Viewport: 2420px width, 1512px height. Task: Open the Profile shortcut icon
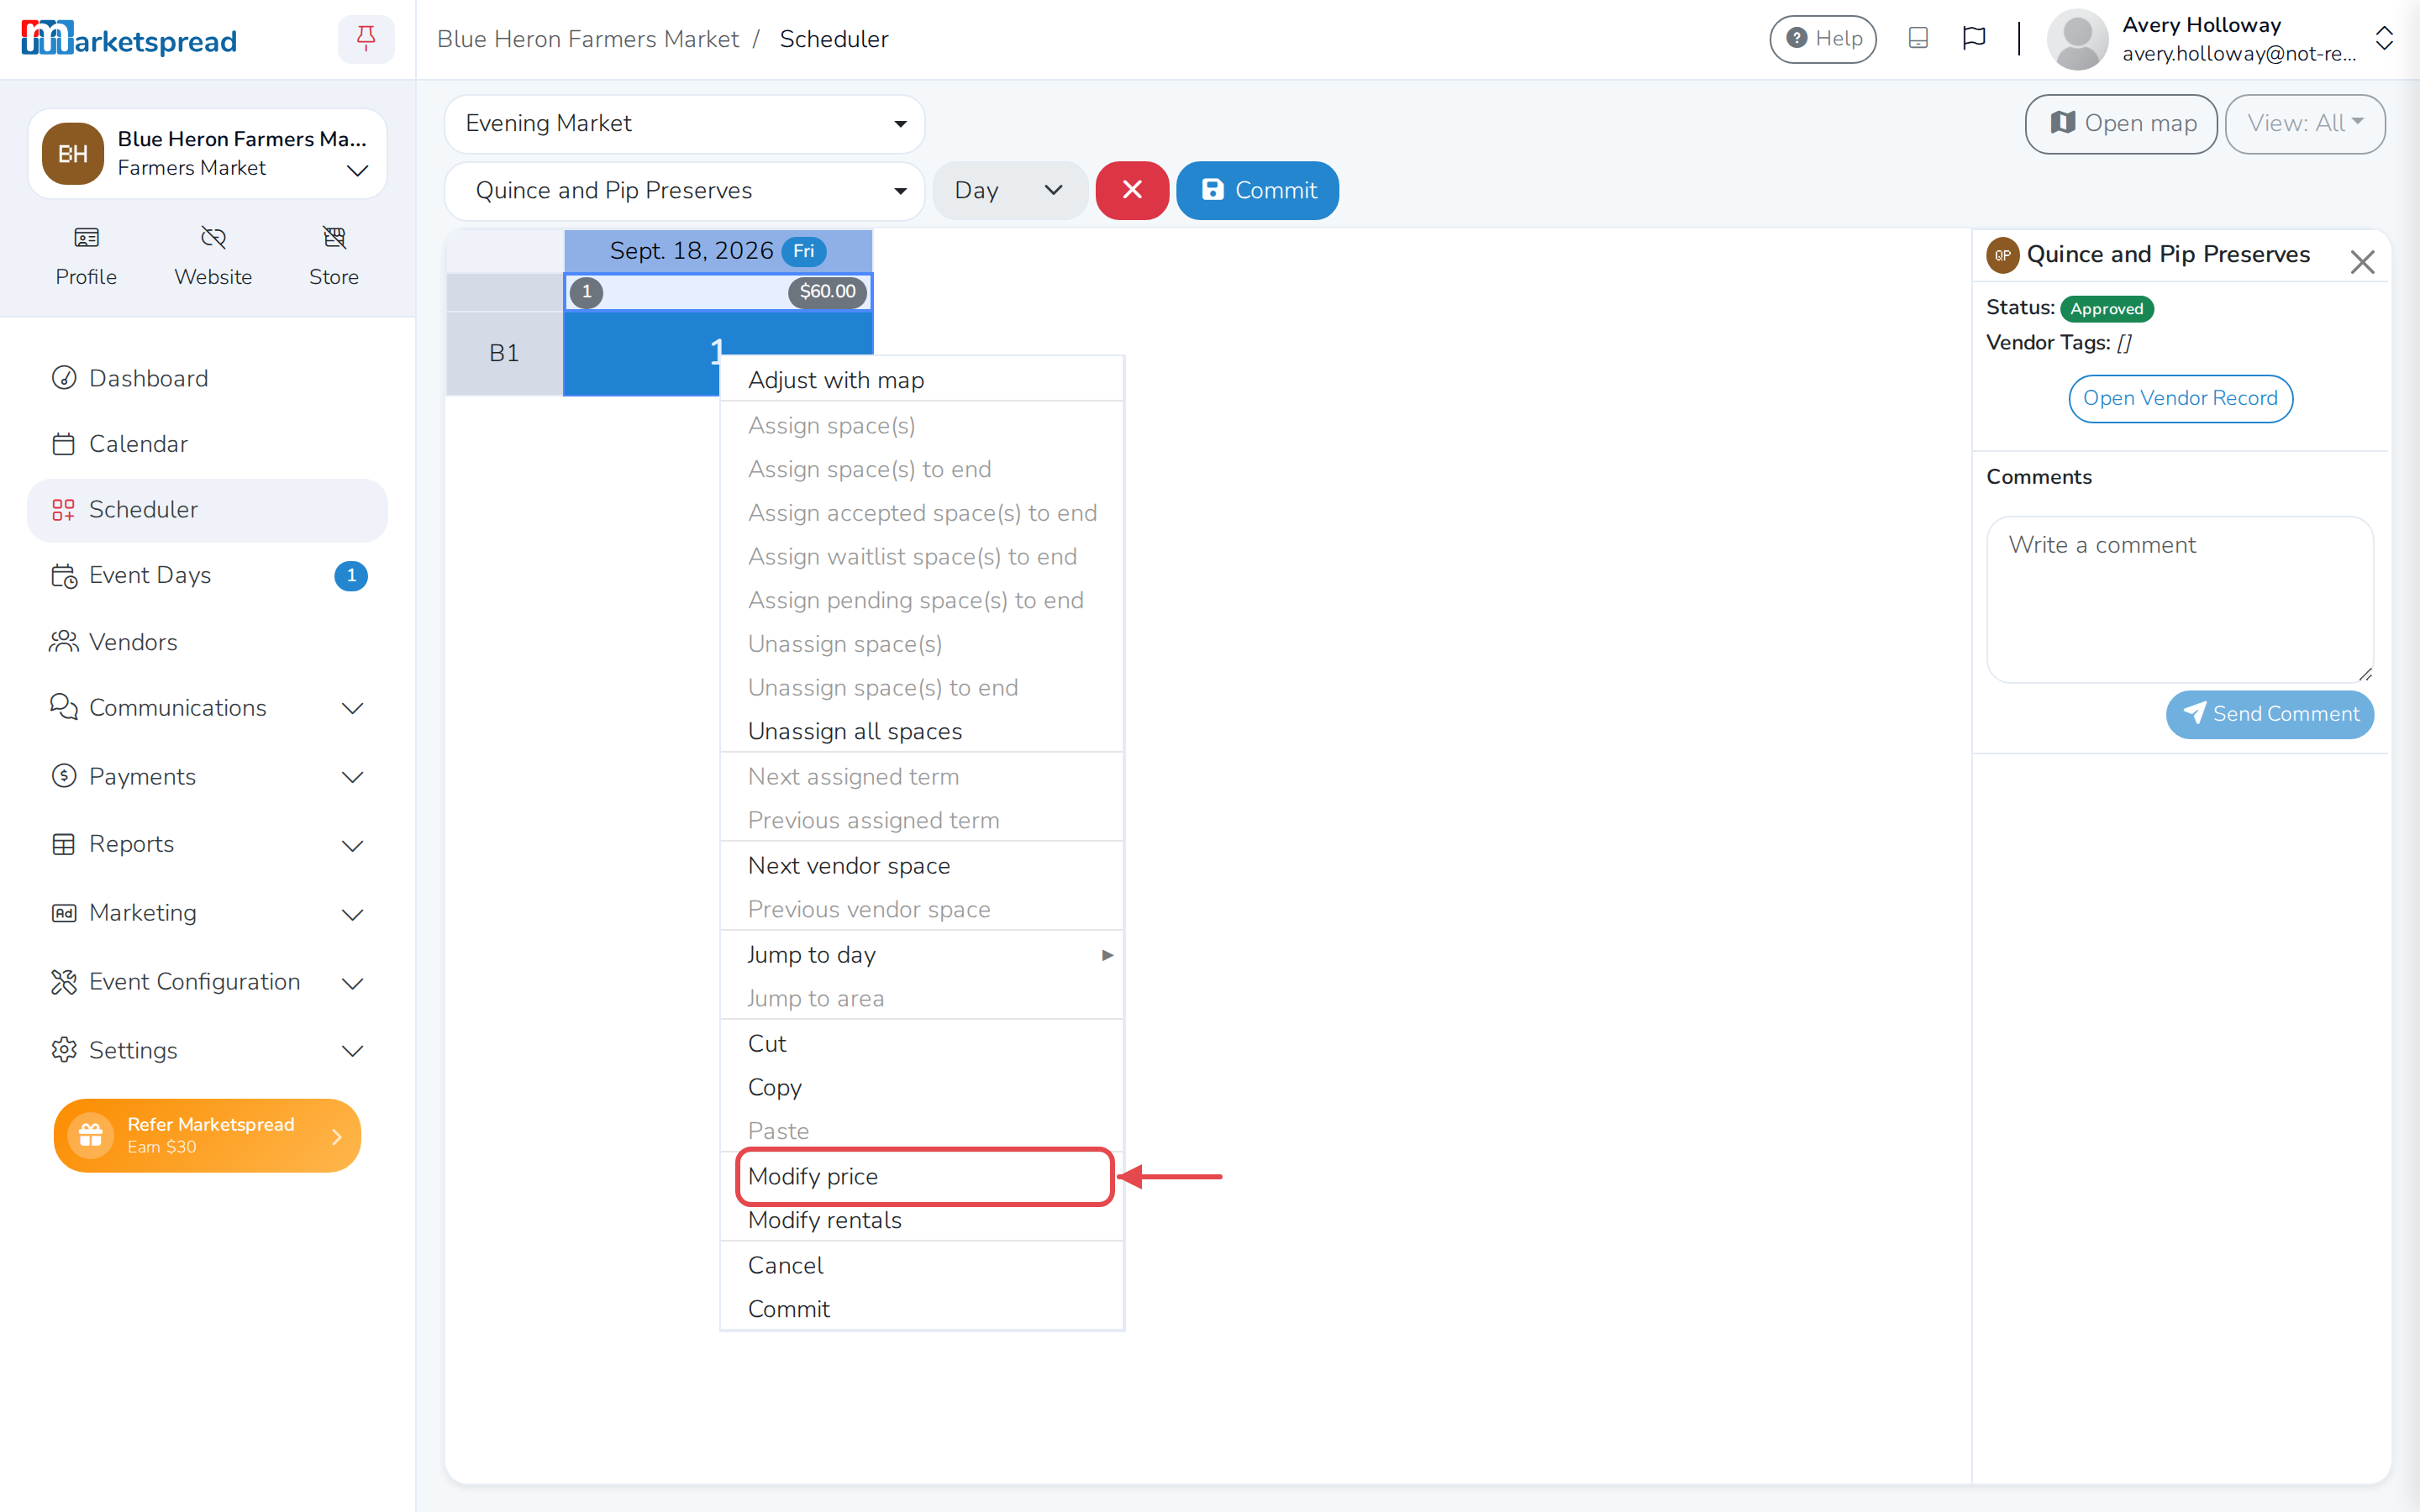pos(86,257)
